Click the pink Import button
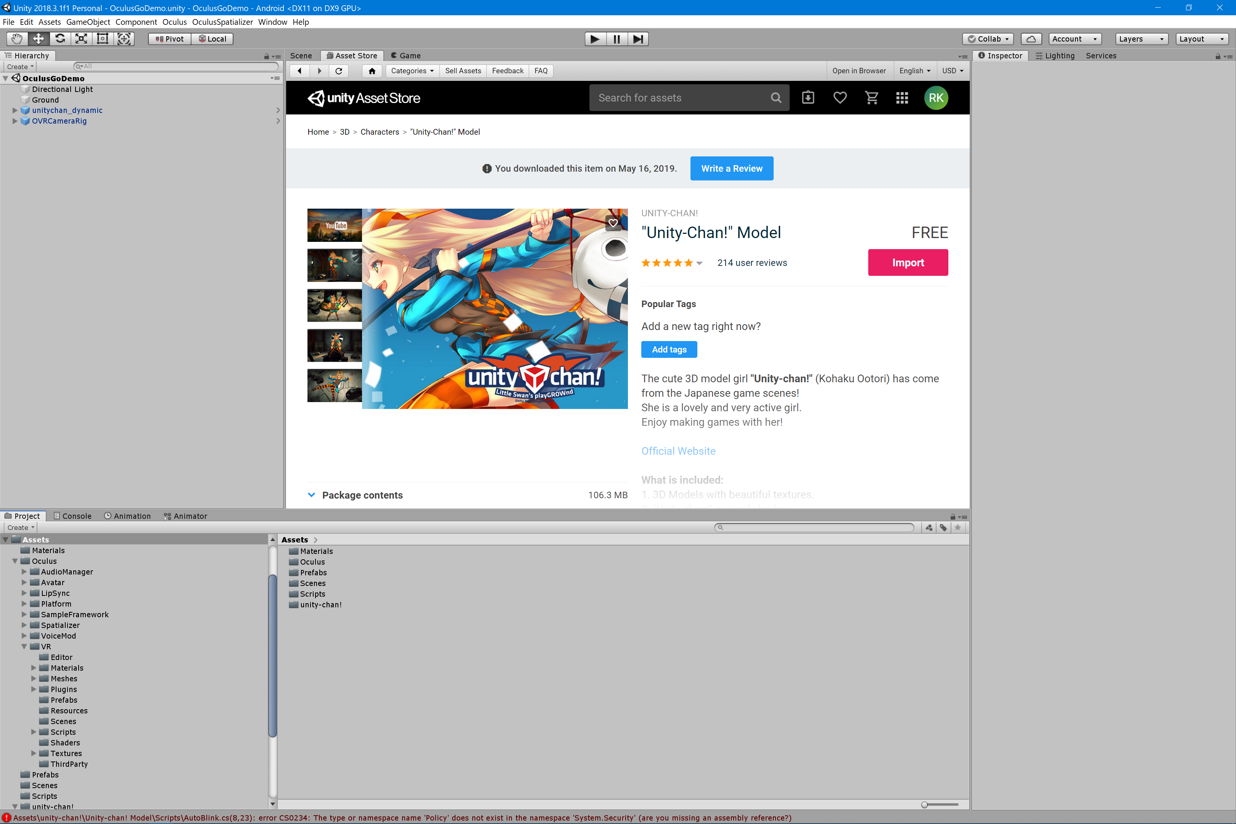Image resolution: width=1236 pixels, height=824 pixels. click(x=908, y=262)
